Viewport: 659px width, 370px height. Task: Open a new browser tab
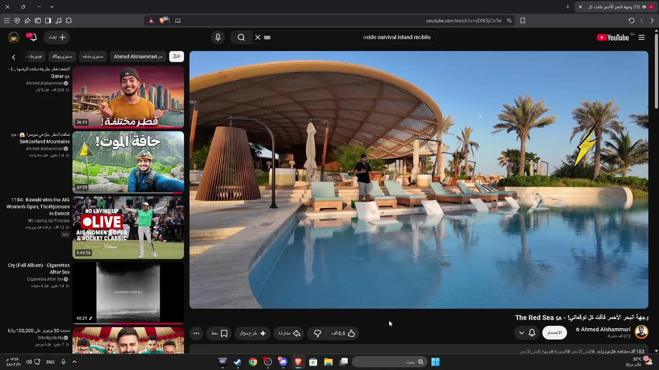tap(568, 7)
